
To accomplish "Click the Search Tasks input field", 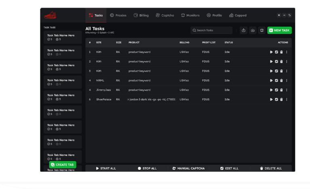I will (x=212, y=30).
